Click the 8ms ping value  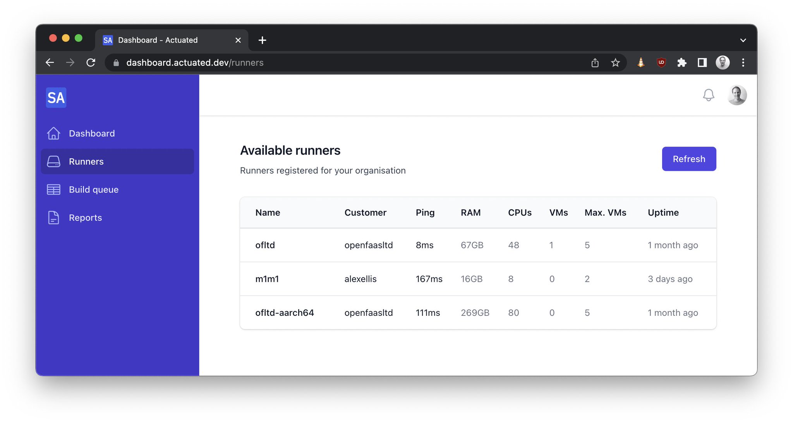[424, 245]
